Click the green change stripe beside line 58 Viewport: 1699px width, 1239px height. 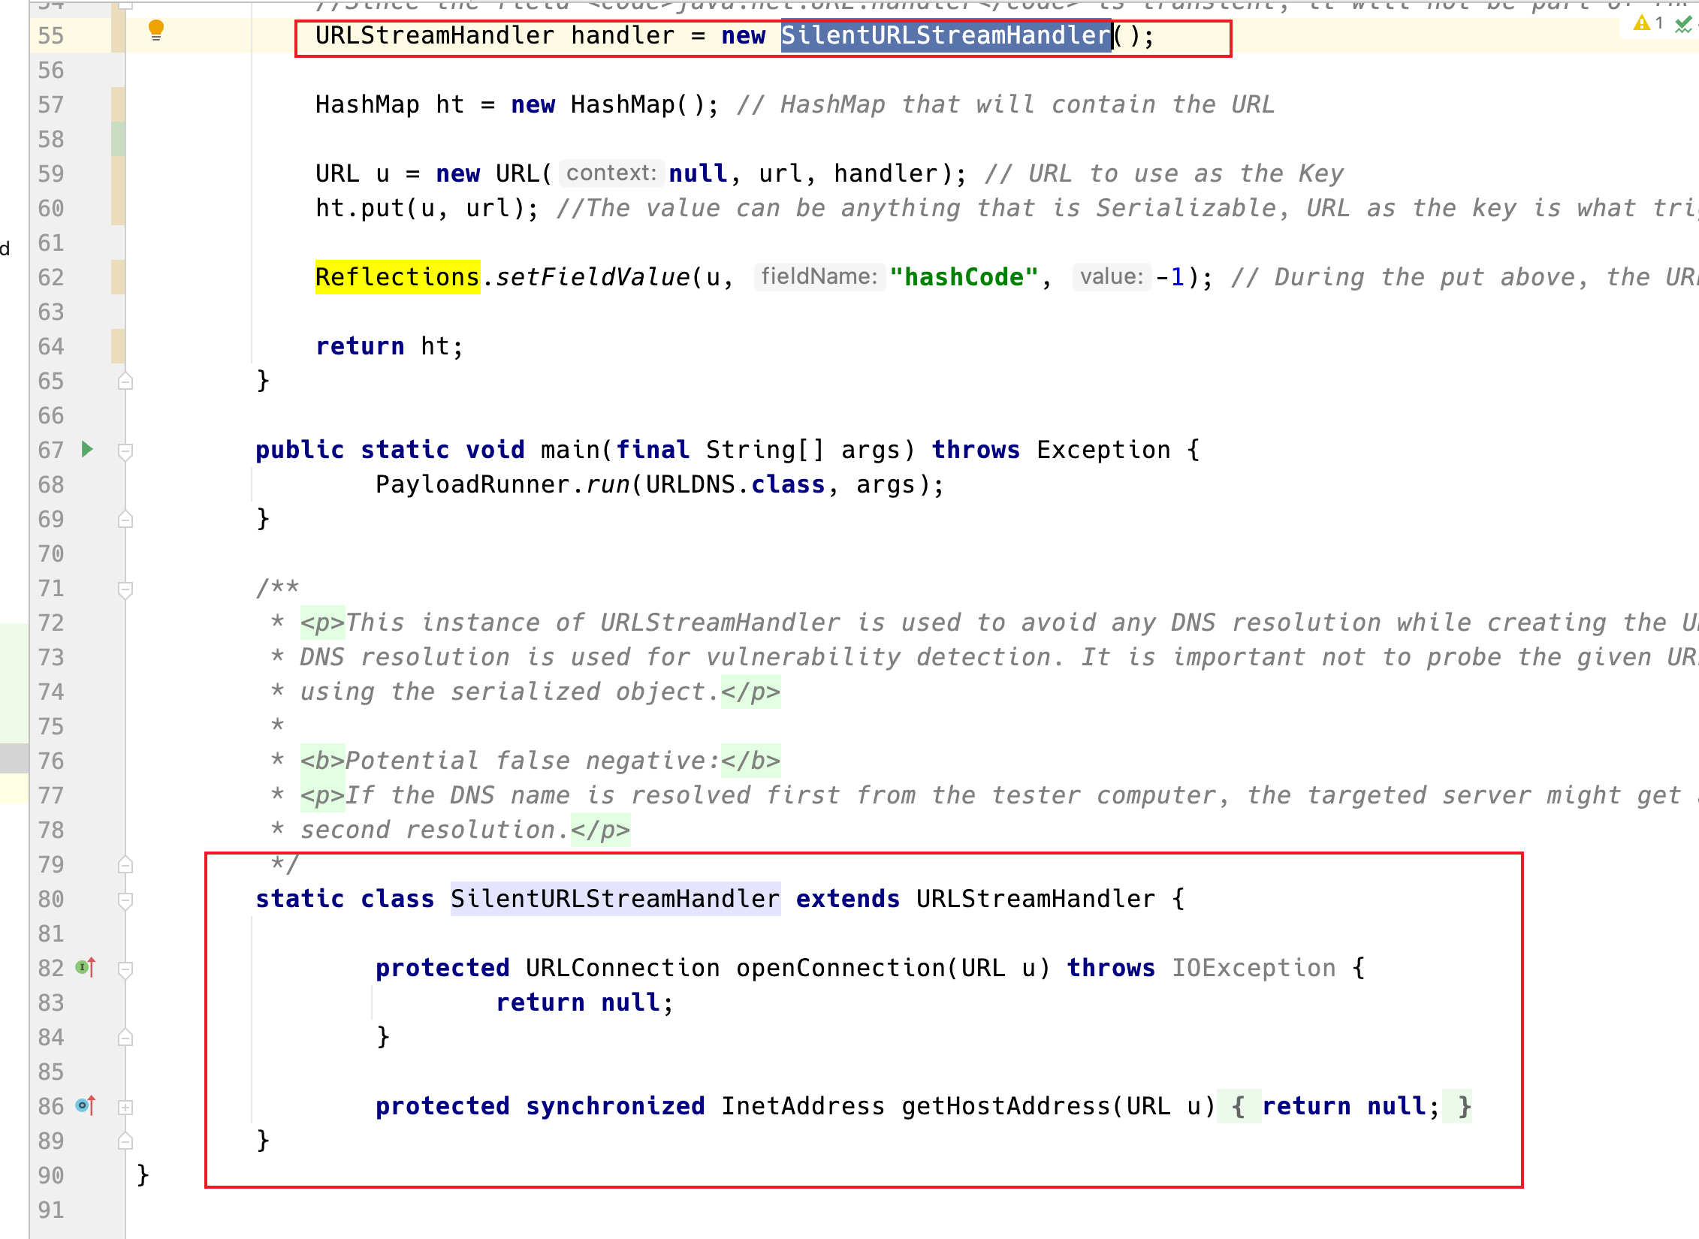coord(117,139)
